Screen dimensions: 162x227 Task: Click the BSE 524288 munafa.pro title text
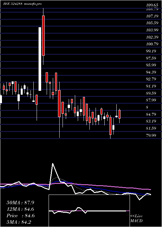(x=23, y=4)
